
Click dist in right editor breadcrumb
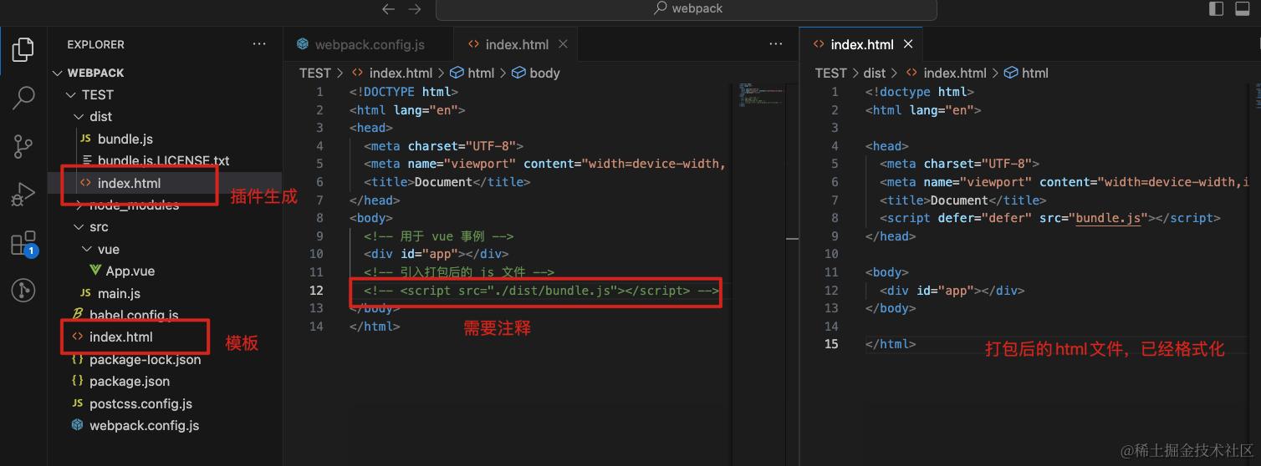(x=874, y=73)
